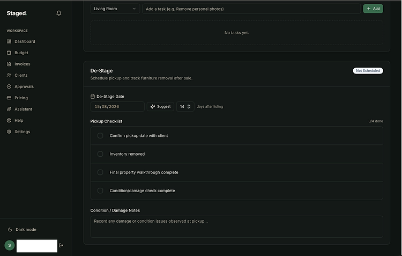Check Final property walkthrough complete
Image resolution: width=402 pixels, height=256 pixels.
100,172
